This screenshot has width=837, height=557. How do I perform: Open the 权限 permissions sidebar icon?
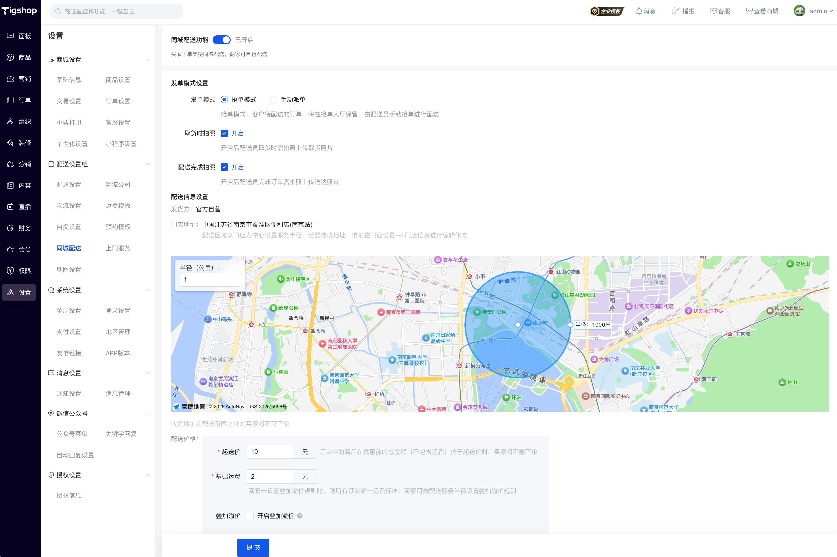pyautogui.click(x=10, y=270)
